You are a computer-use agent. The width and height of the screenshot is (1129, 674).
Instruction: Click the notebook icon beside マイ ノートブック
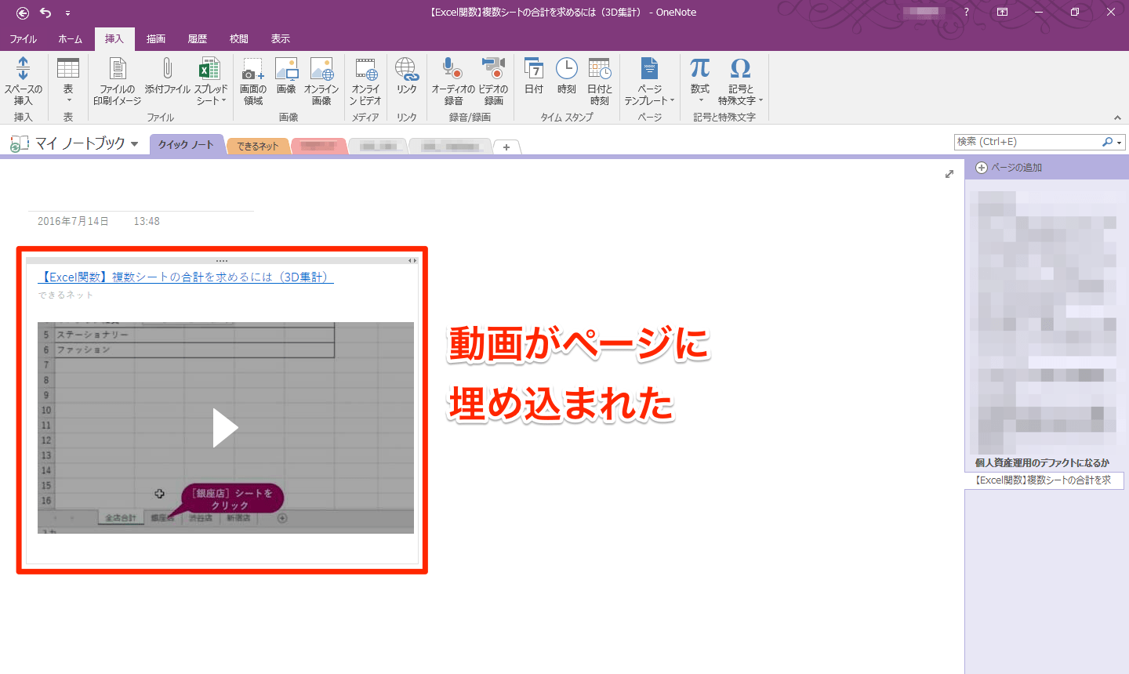(19, 144)
